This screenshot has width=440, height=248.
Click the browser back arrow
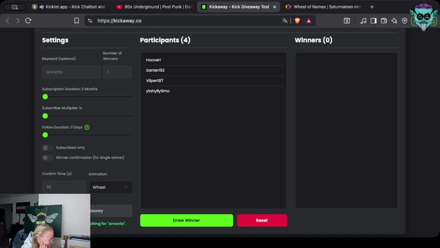point(8,21)
